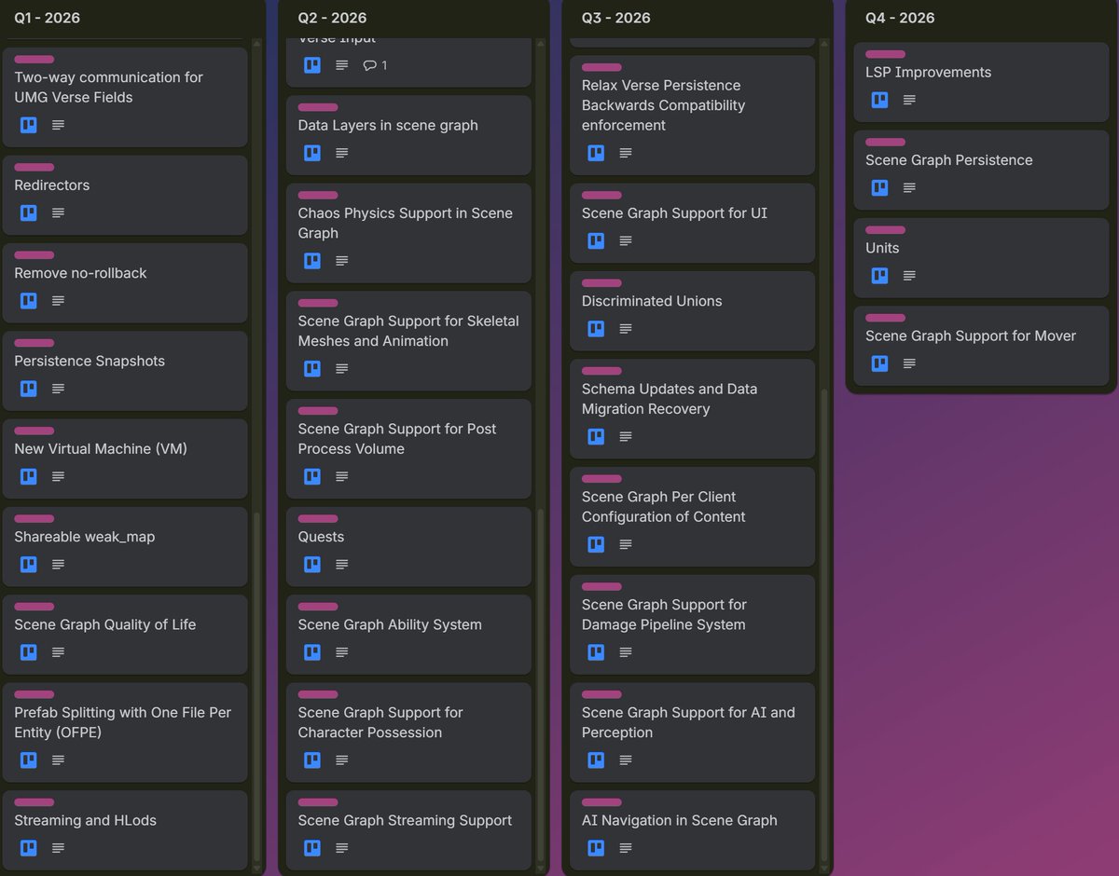The image size is (1119, 876).
Task: Open the Shareable weak_map card
Action: [x=125, y=547]
